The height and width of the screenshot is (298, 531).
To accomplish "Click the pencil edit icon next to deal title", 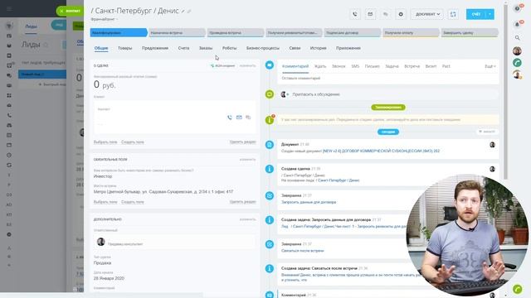I will 183,12.
